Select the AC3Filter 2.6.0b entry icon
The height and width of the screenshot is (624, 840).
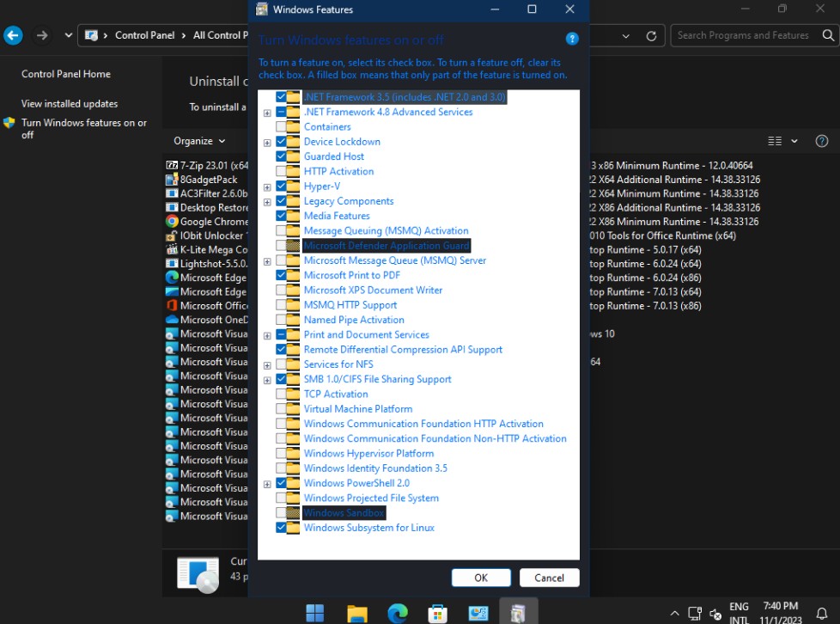pyautogui.click(x=172, y=193)
